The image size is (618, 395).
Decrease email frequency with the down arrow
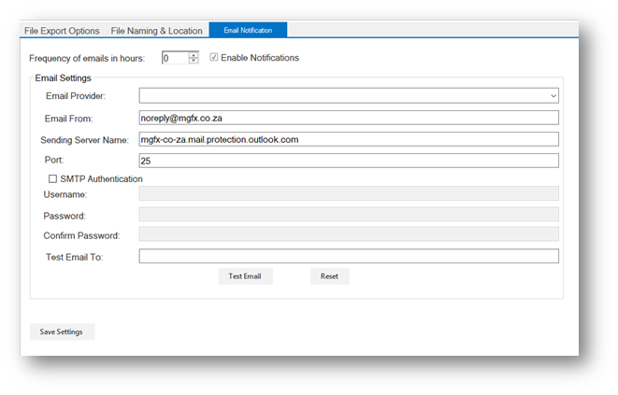point(194,61)
